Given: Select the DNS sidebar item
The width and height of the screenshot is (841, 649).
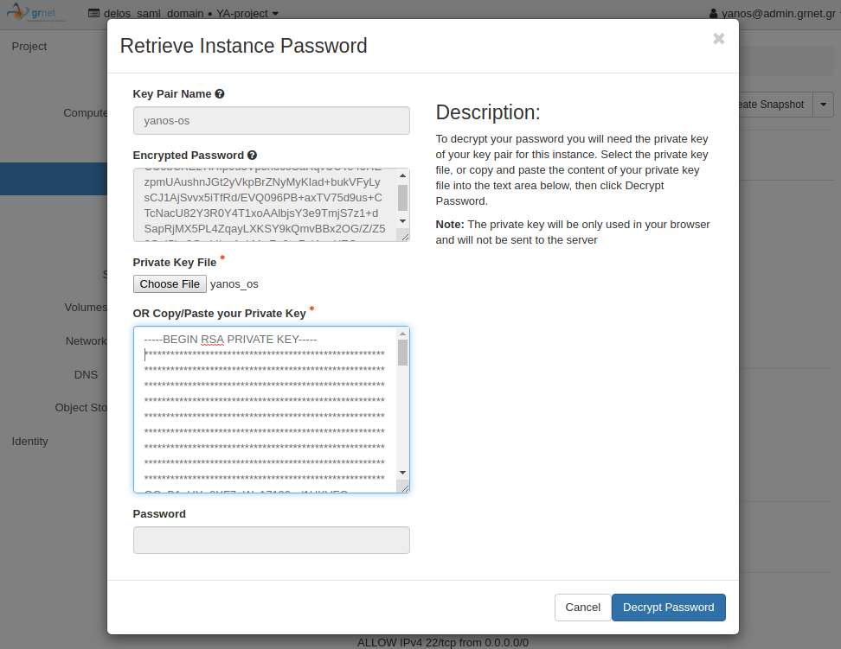Looking at the screenshot, I should click(86, 375).
